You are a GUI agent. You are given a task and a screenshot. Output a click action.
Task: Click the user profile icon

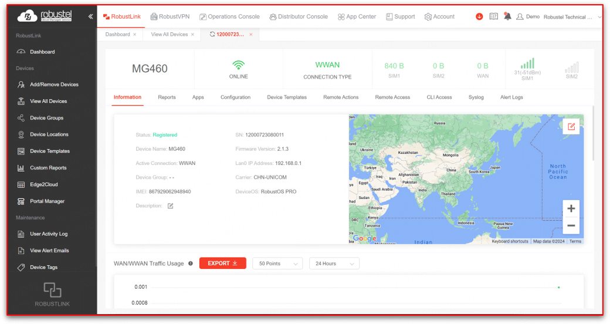(520, 17)
